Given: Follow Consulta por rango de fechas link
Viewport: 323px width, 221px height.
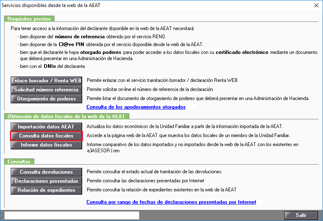Looking at the screenshot, I should (171, 202).
